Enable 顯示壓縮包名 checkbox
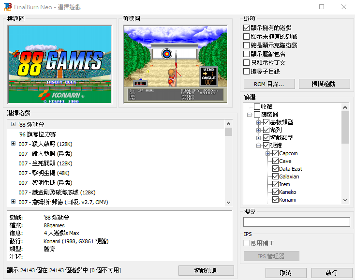 246,54
